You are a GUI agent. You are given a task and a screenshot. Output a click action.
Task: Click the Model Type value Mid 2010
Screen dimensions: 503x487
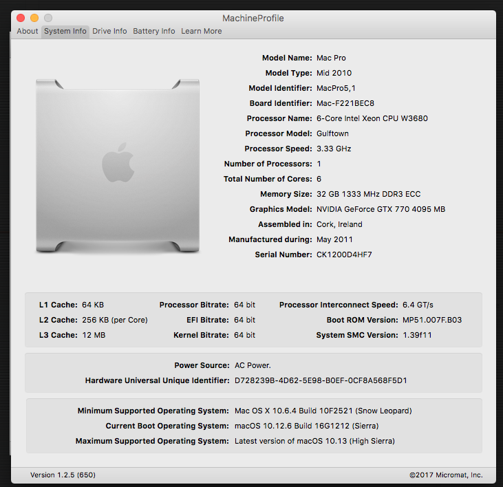pos(334,73)
